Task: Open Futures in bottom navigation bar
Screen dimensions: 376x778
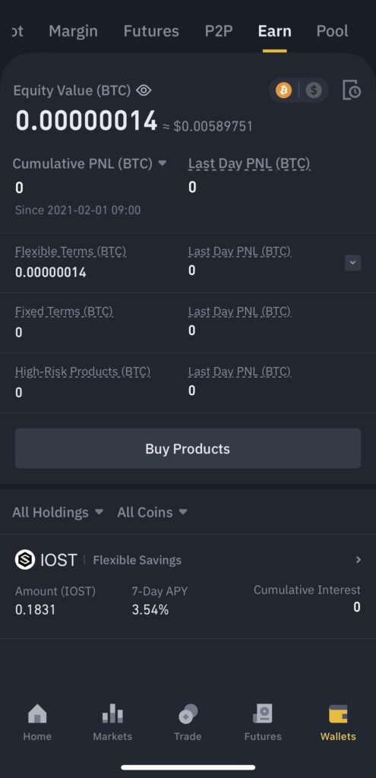Action: 263,723
